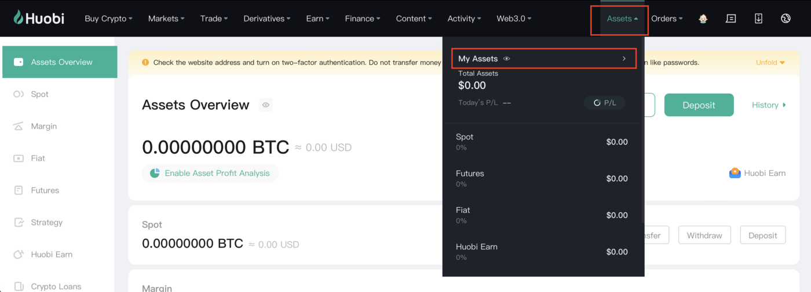Image resolution: width=811 pixels, height=292 pixels.
Task: Select the Futures row in the assets dropdown
Action: 542,178
